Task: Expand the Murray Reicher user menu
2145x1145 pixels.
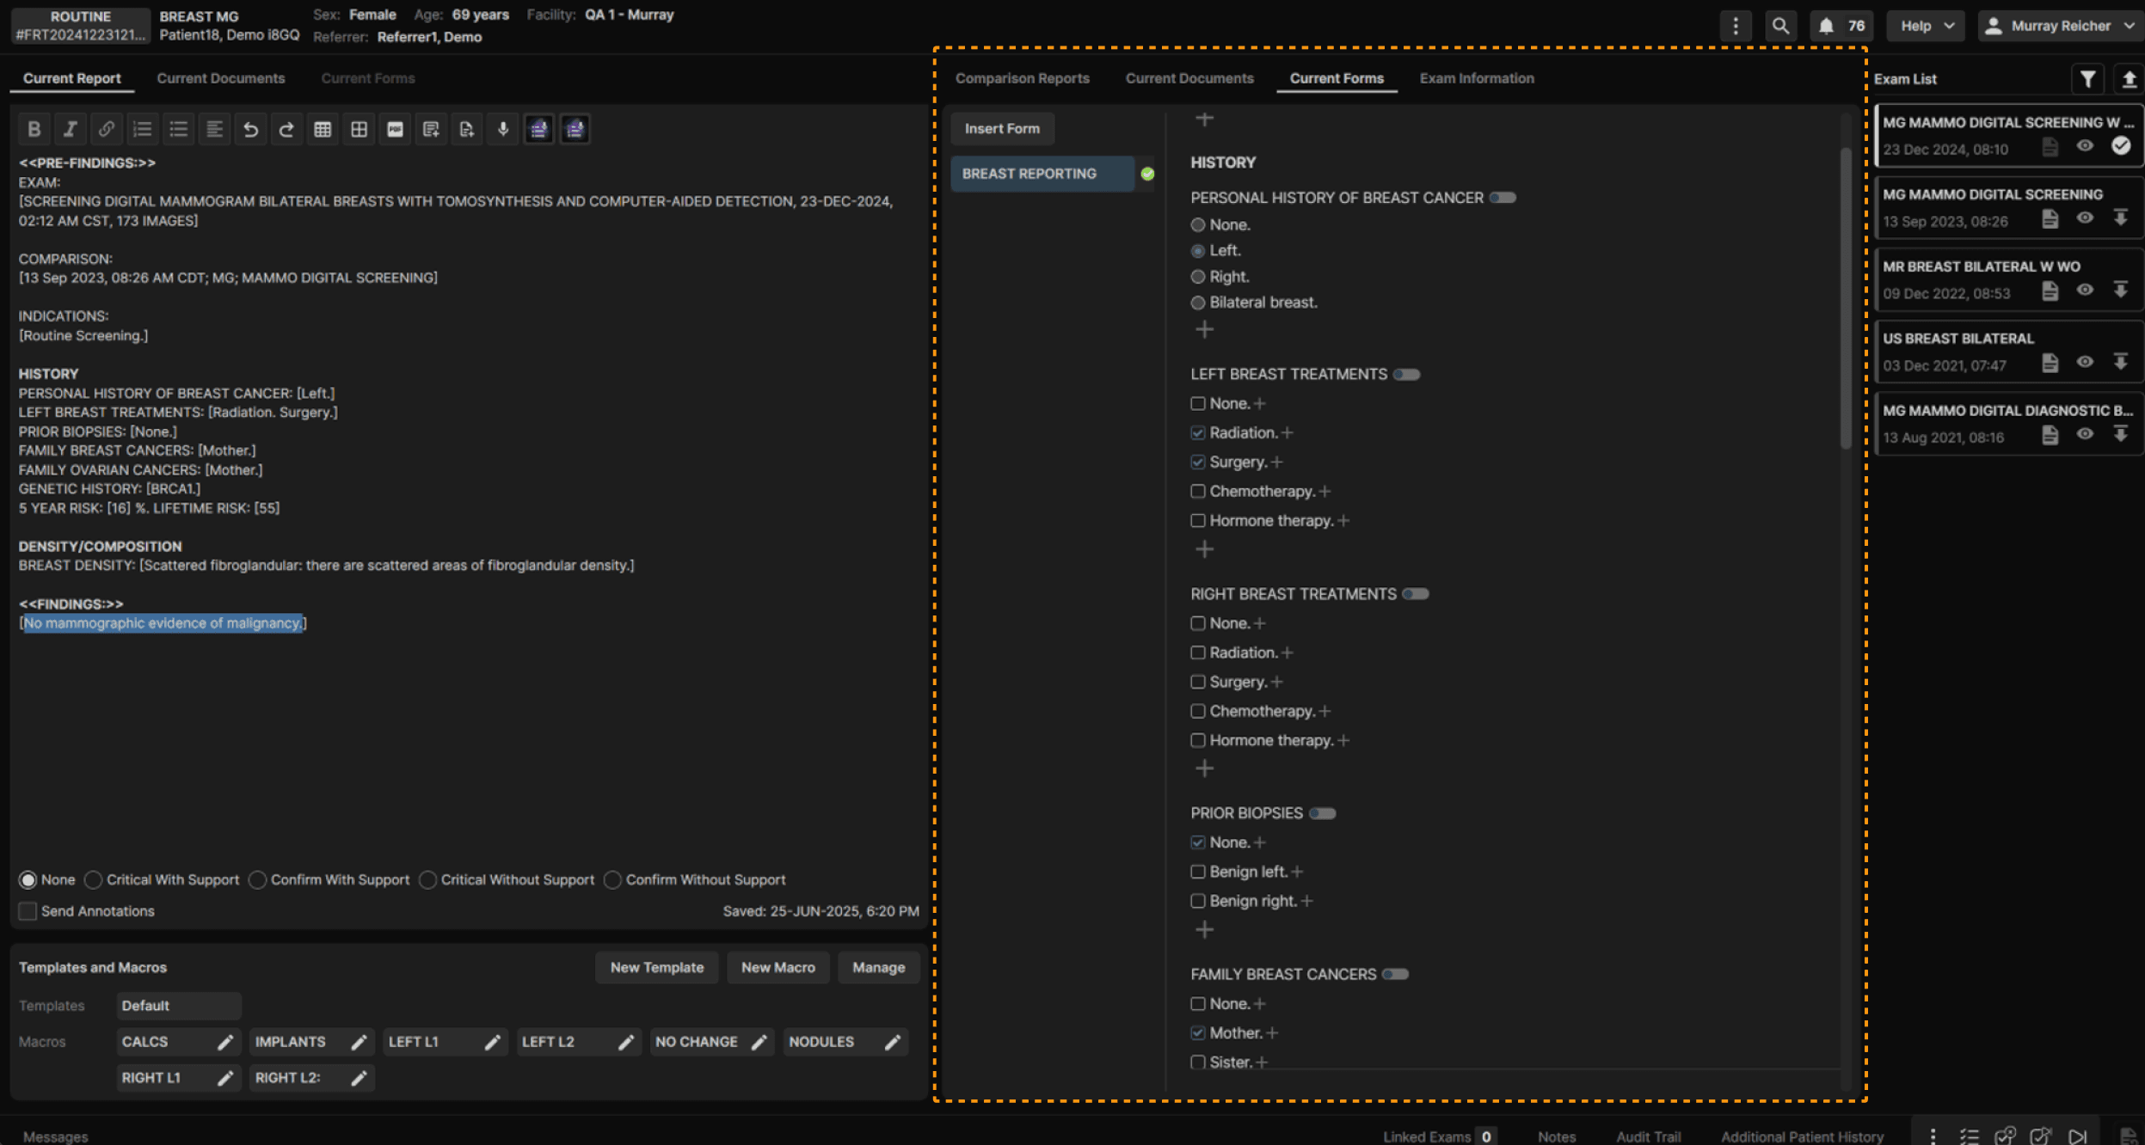Action: 2060,26
